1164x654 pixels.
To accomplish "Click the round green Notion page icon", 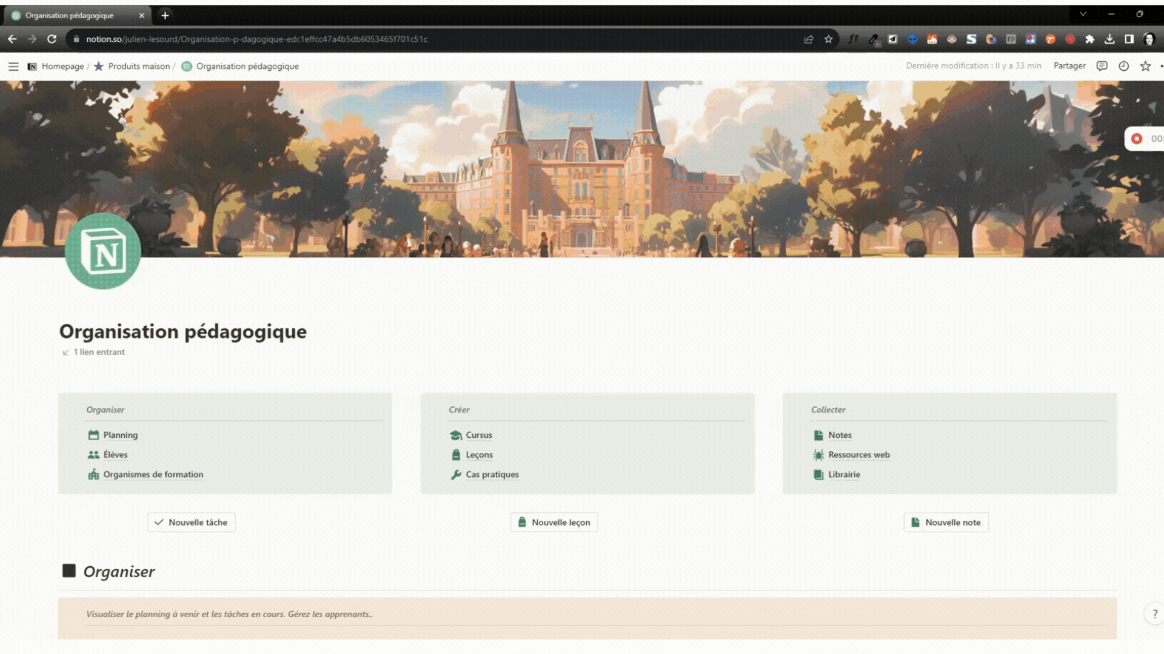I will pos(103,251).
